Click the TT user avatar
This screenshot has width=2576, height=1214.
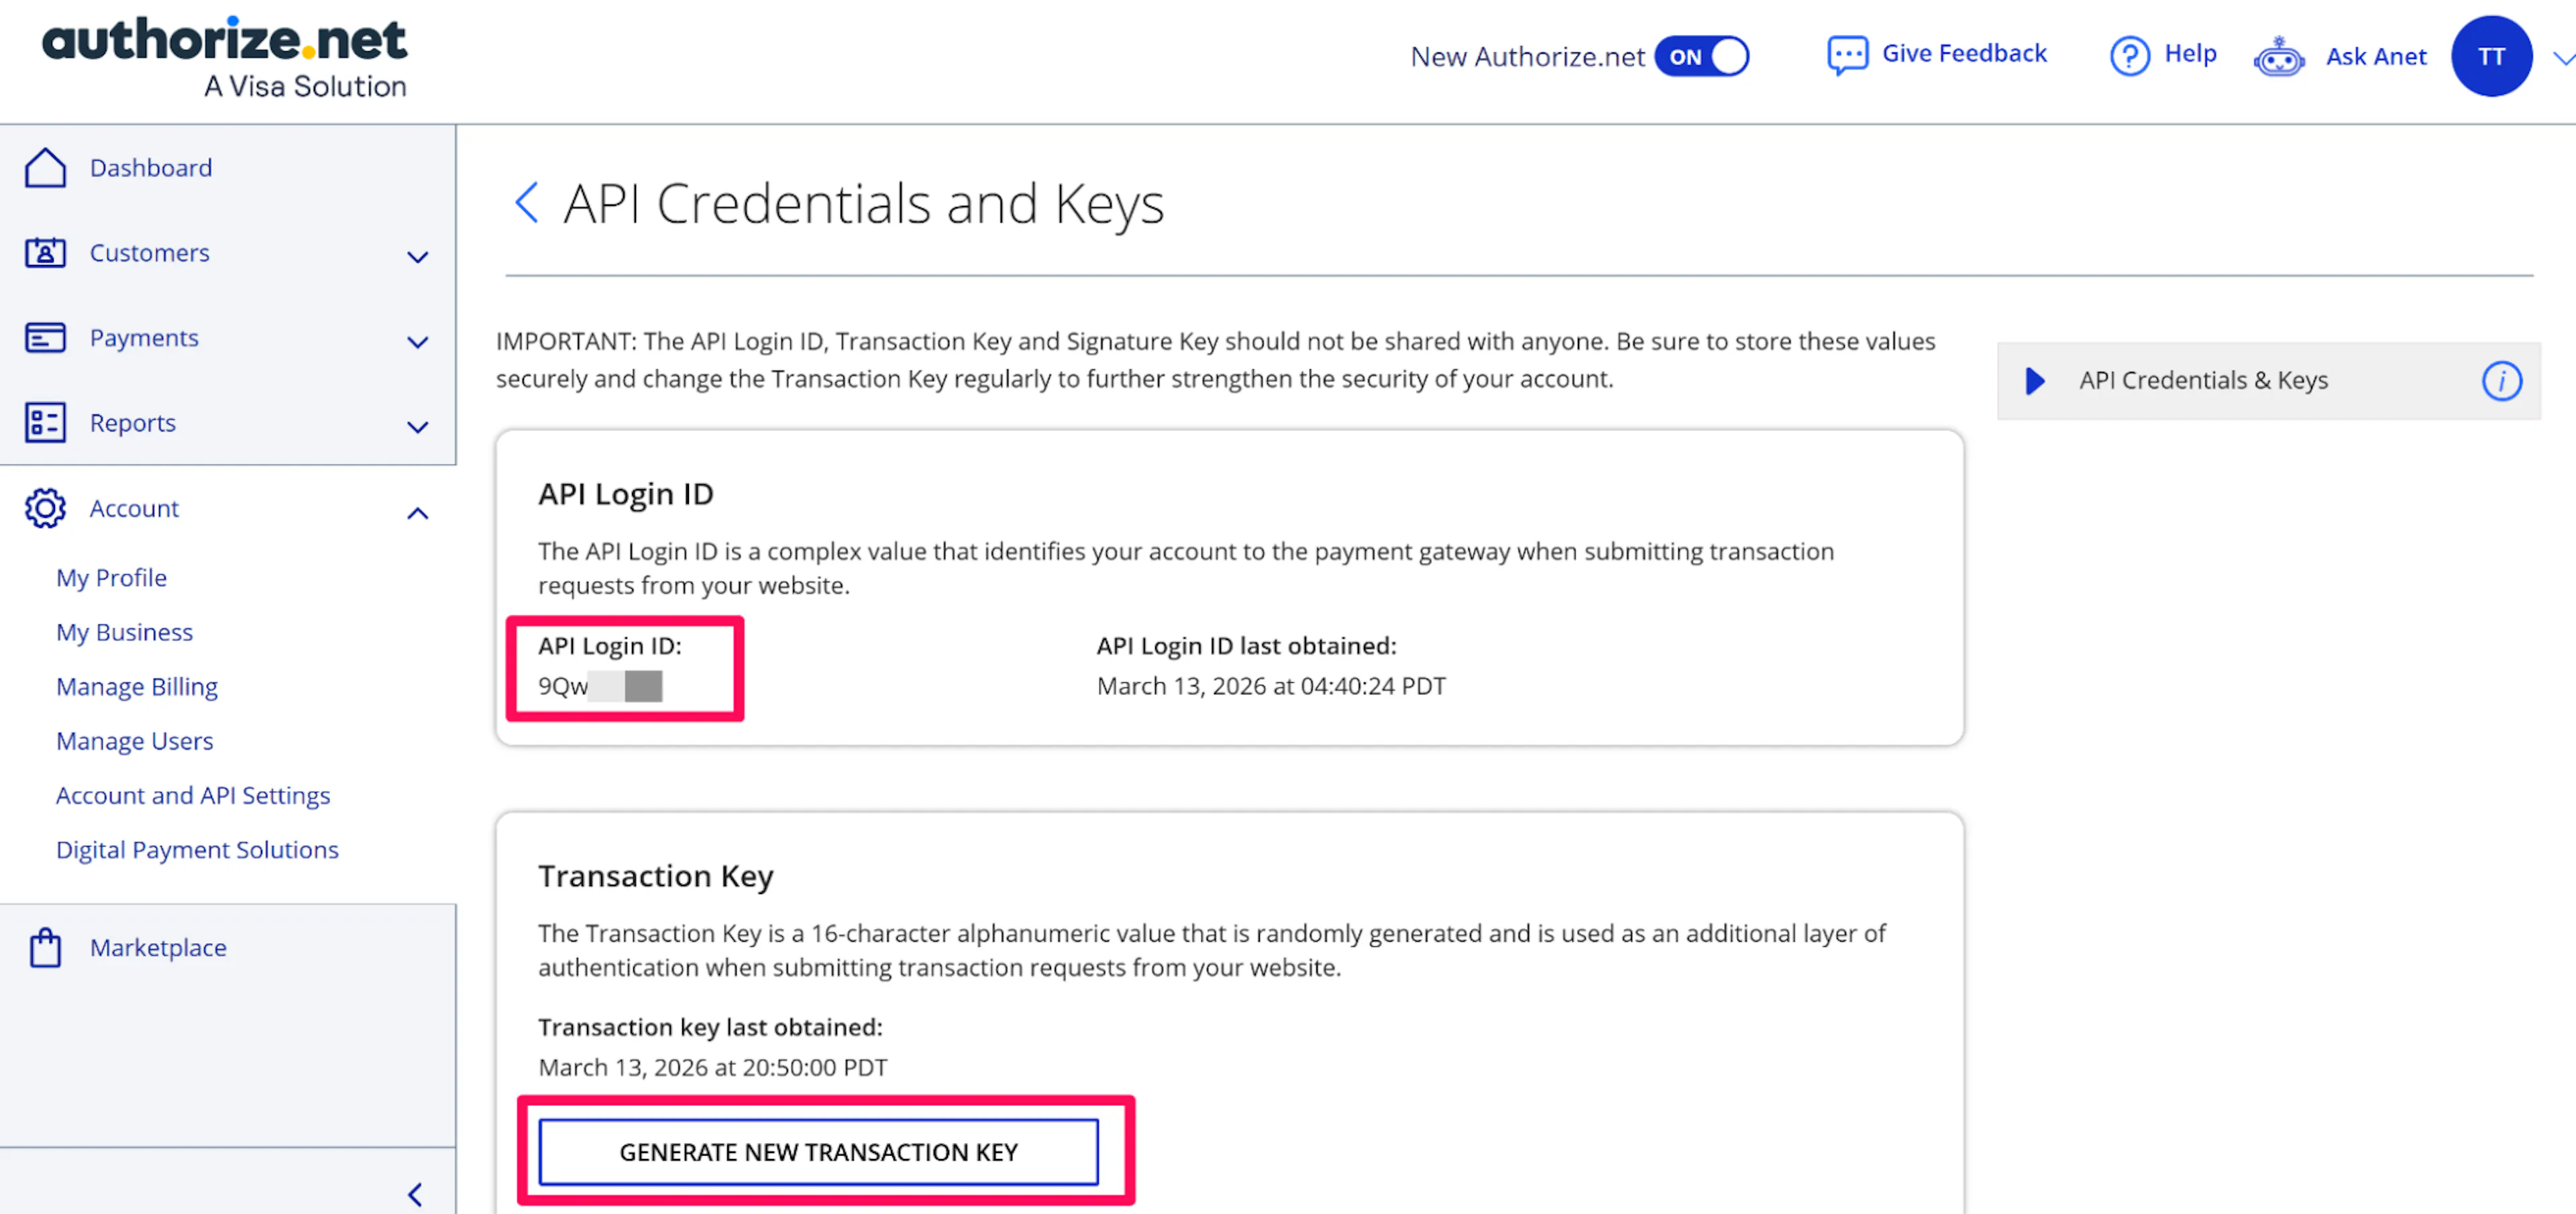(2490, 57)
